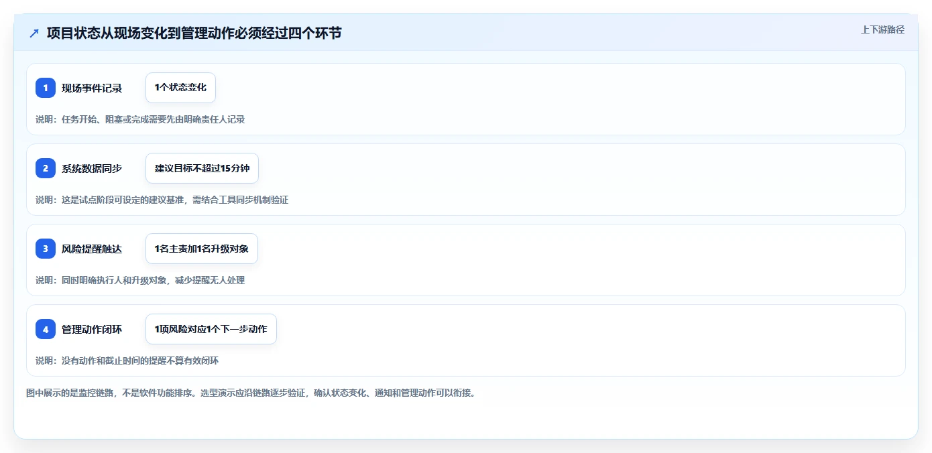The image size is (932, 453).
Task: Click the 现场事件记录 step title
Action: pyautogui.click(x=92, y=88)
